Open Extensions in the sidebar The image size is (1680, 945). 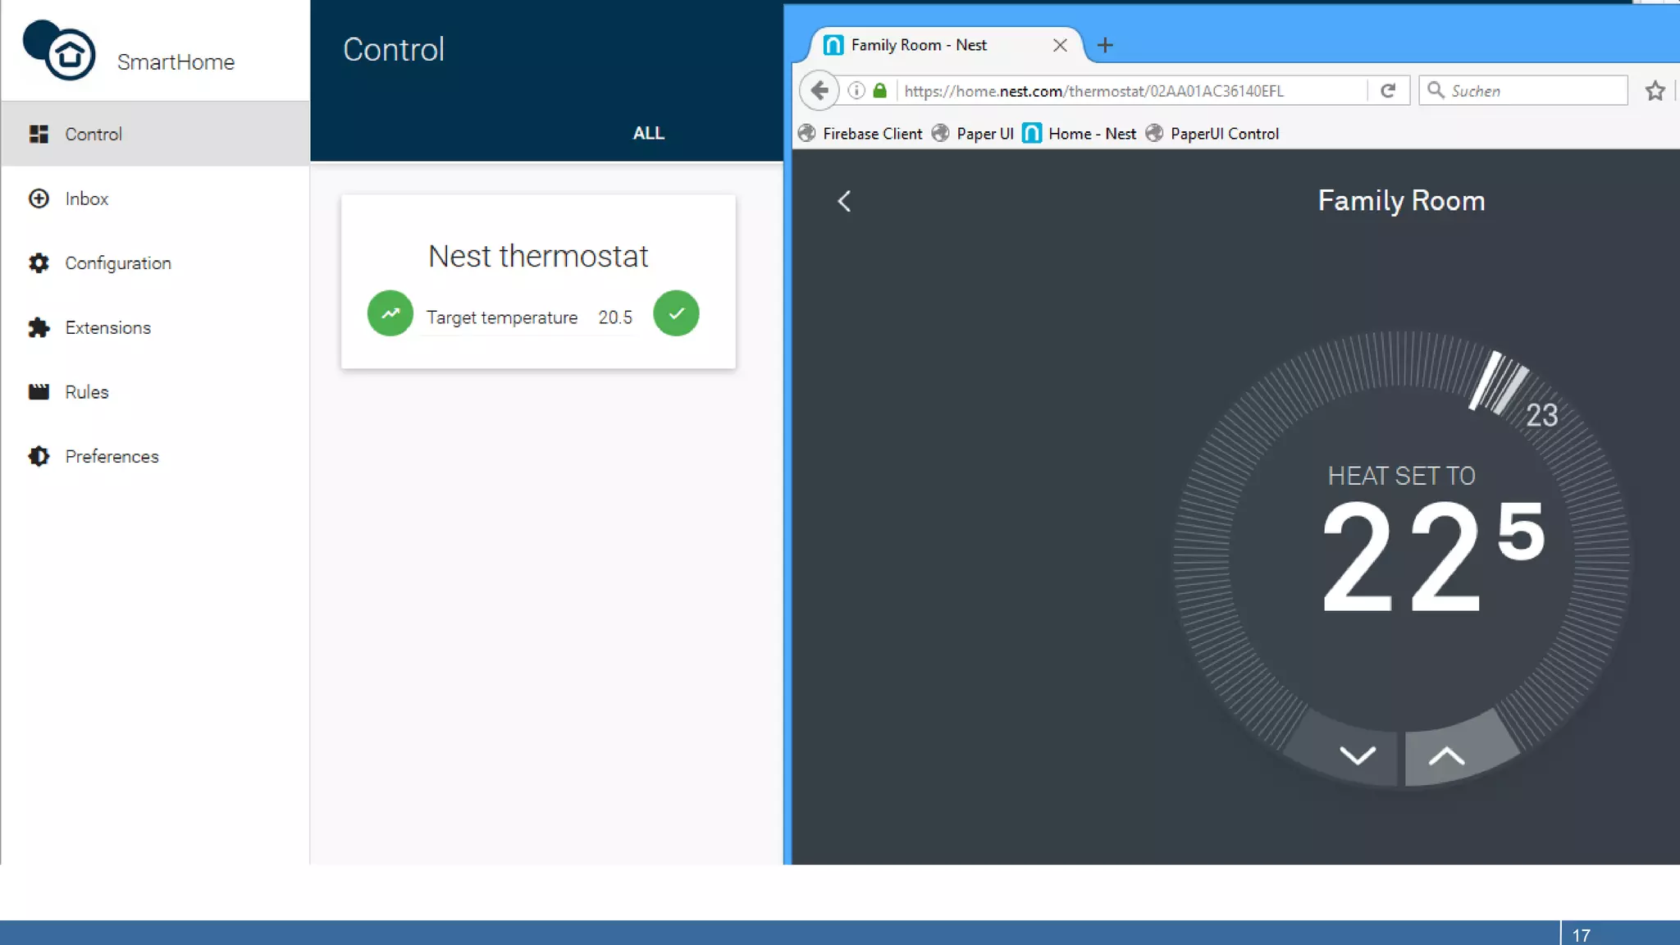coord(107,327)
